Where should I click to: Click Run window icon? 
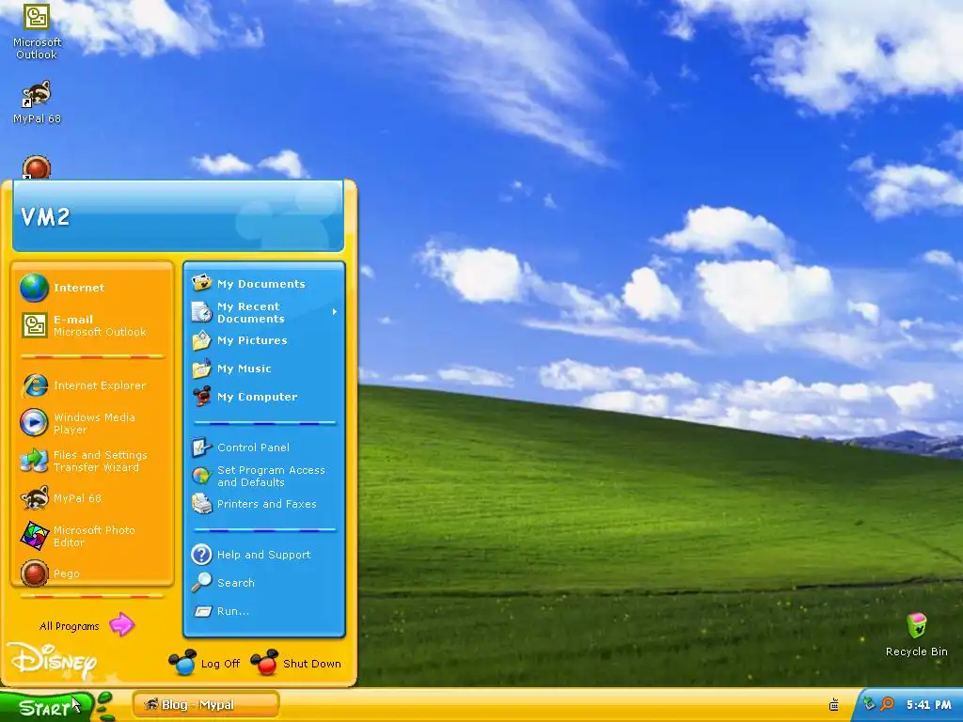point(201,611)
